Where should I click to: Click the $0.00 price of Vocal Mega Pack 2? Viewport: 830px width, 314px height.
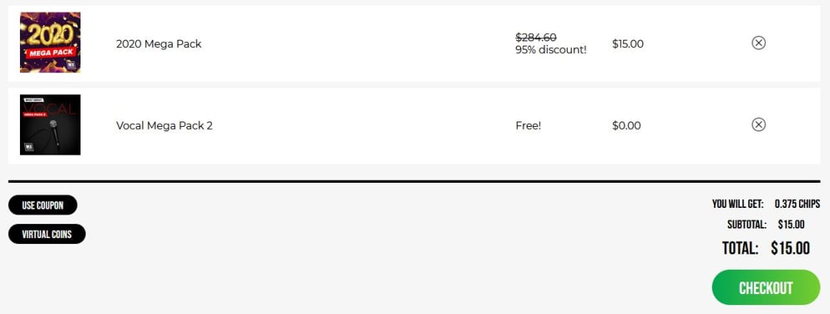point(626,126)
